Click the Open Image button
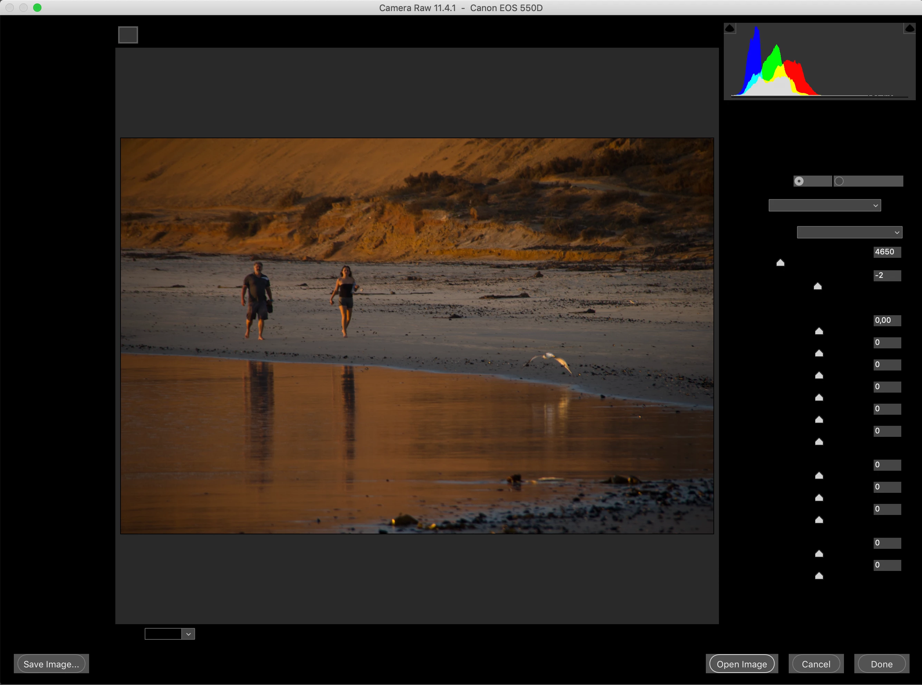The image size is (922, 685). [741, 664]
